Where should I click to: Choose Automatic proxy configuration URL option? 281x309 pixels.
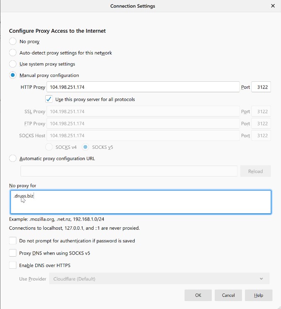13,158
